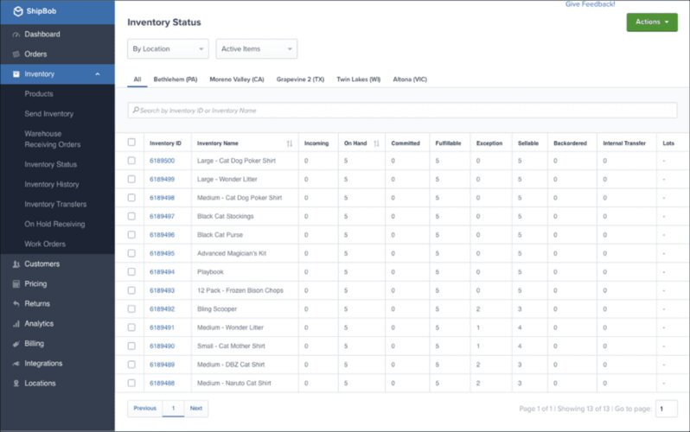Viewport: 690px width, 432px height.
Task: Click the Pricing tag icon
Action: [16, 283]
